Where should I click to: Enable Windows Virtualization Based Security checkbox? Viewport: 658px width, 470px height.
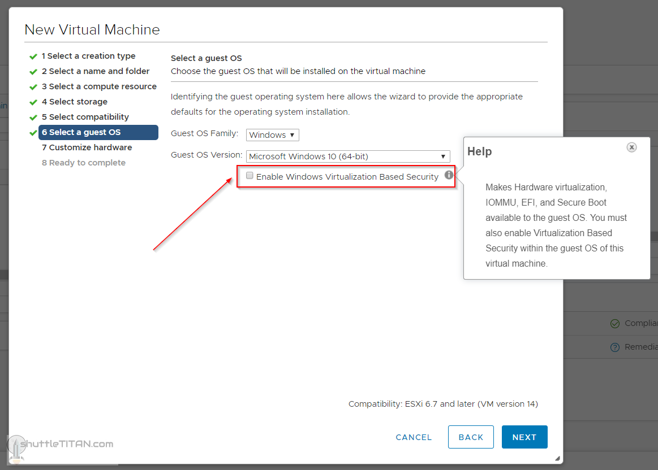click(250, 176)
